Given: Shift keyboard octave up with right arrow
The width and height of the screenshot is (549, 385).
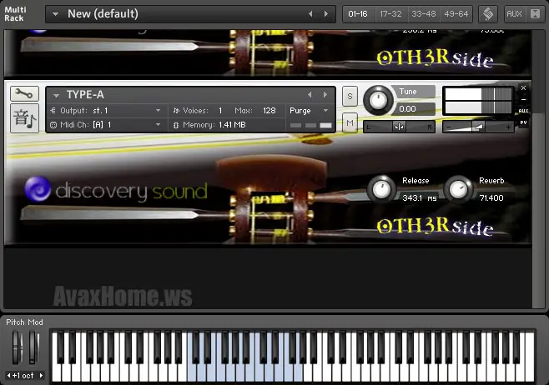Looking at the screenshot, I should click(x=42, y=376).
